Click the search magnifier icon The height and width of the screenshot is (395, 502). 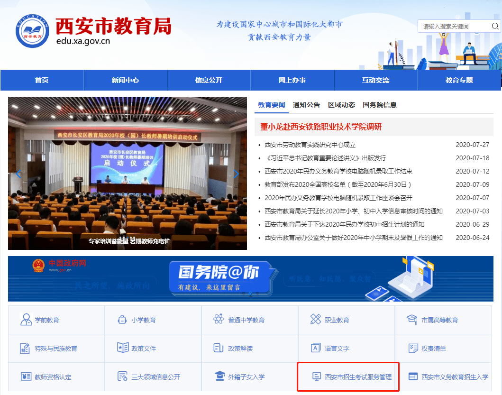tap(494, 26)
